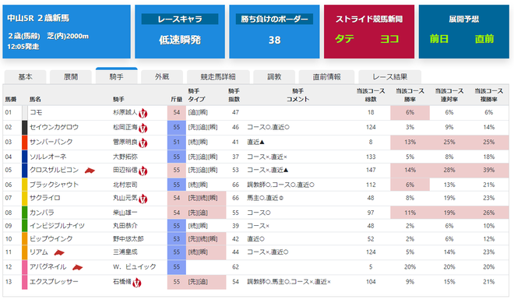Image resolution: width=514 pixels, height=303 pixels.
Task: Click the white frame color swatch for コモ
Action: (25, 112)
